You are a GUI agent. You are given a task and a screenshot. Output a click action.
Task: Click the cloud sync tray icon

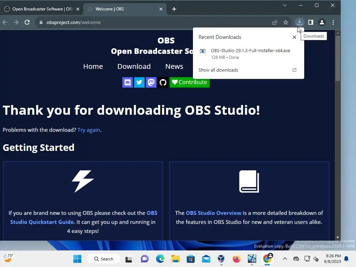click(296, 259)
